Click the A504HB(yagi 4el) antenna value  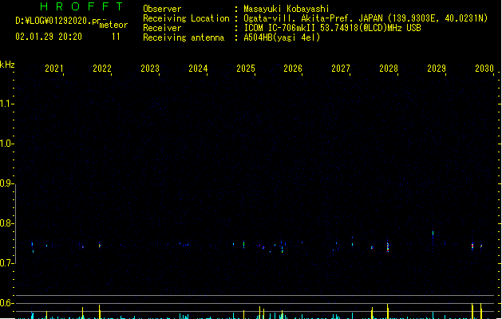pos(282,37)
